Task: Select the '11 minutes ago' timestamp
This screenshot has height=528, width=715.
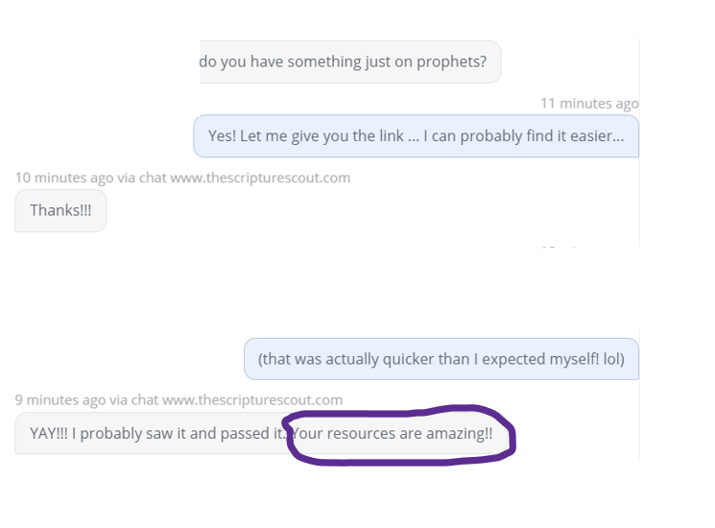Action: click(x=589, y=104)
